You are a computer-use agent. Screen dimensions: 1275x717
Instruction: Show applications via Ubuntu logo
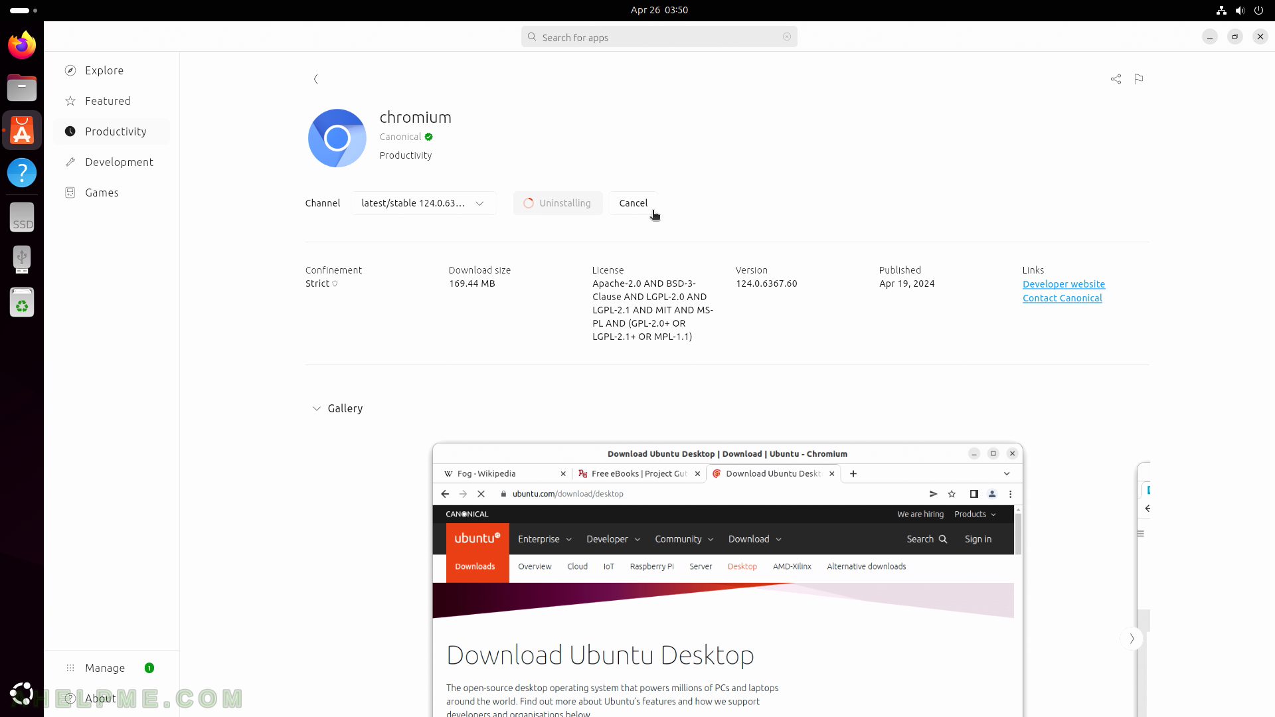[x=22, y=694]
